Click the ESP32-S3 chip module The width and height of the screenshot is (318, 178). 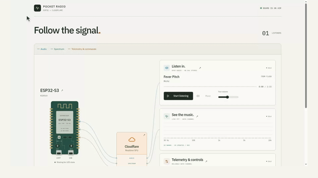pos(65,122)
